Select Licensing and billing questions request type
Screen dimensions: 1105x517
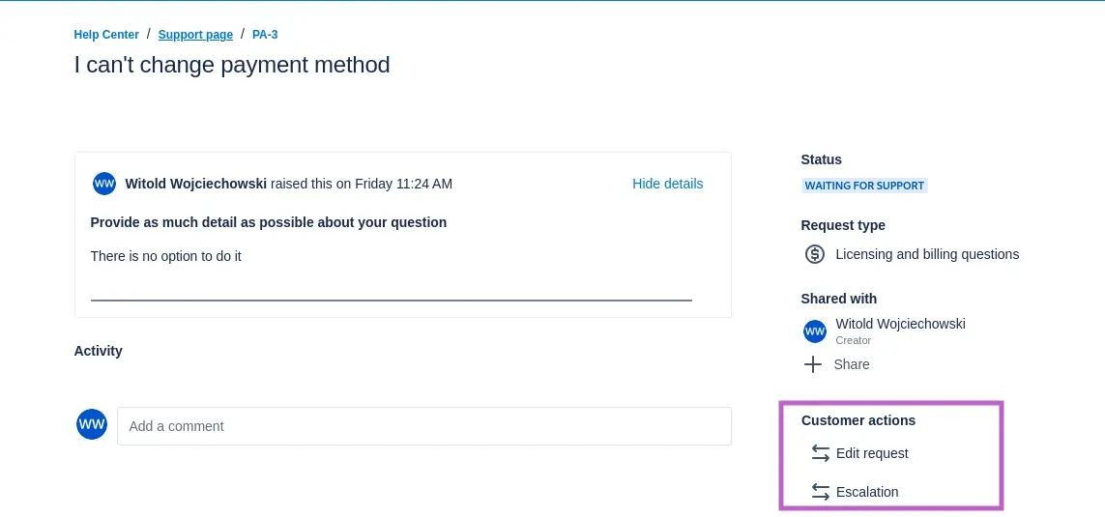tap(927, 254)
